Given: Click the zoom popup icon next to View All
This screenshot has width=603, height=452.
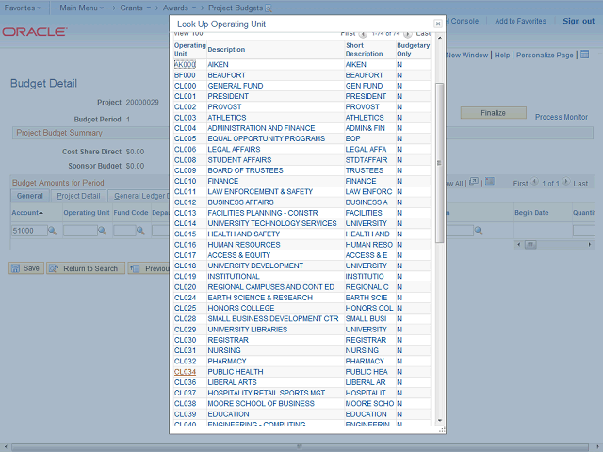Looking at the screenshot, I should point(474,181).
